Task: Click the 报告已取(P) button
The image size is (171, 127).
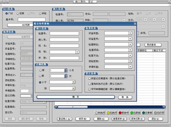Action: click(137, 119)
